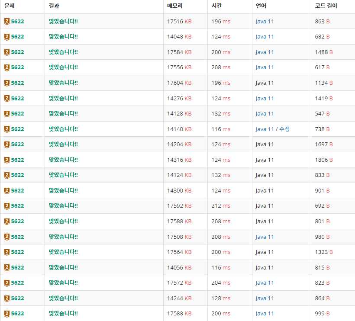Click the 시간 column header
Viewport: 355px width, 321px height.
[x=216, y=6]
